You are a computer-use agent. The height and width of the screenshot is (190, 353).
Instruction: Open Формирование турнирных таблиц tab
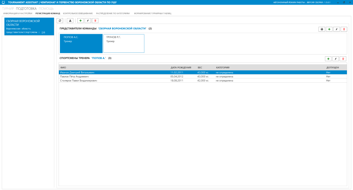(x=153, y=13)
